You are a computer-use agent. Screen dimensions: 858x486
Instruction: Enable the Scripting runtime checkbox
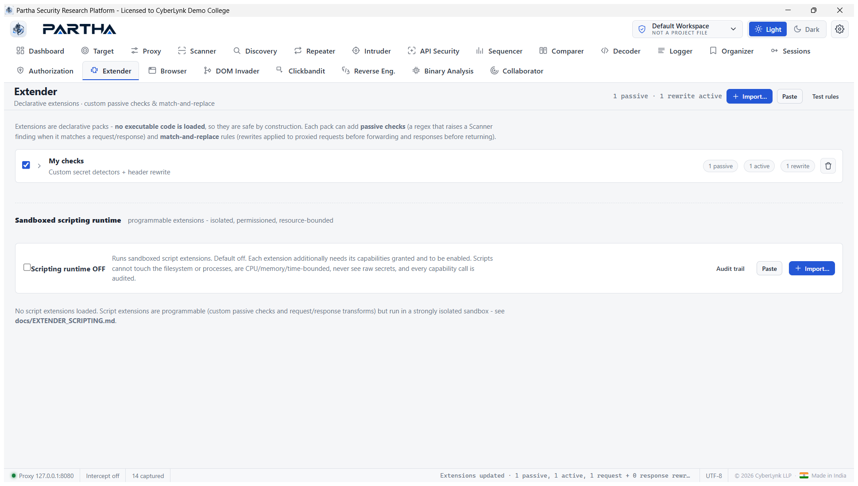point(27,267)
